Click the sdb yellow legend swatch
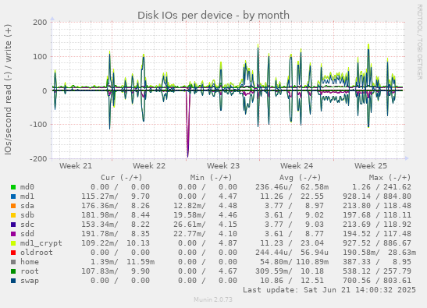 coord(13,215)
